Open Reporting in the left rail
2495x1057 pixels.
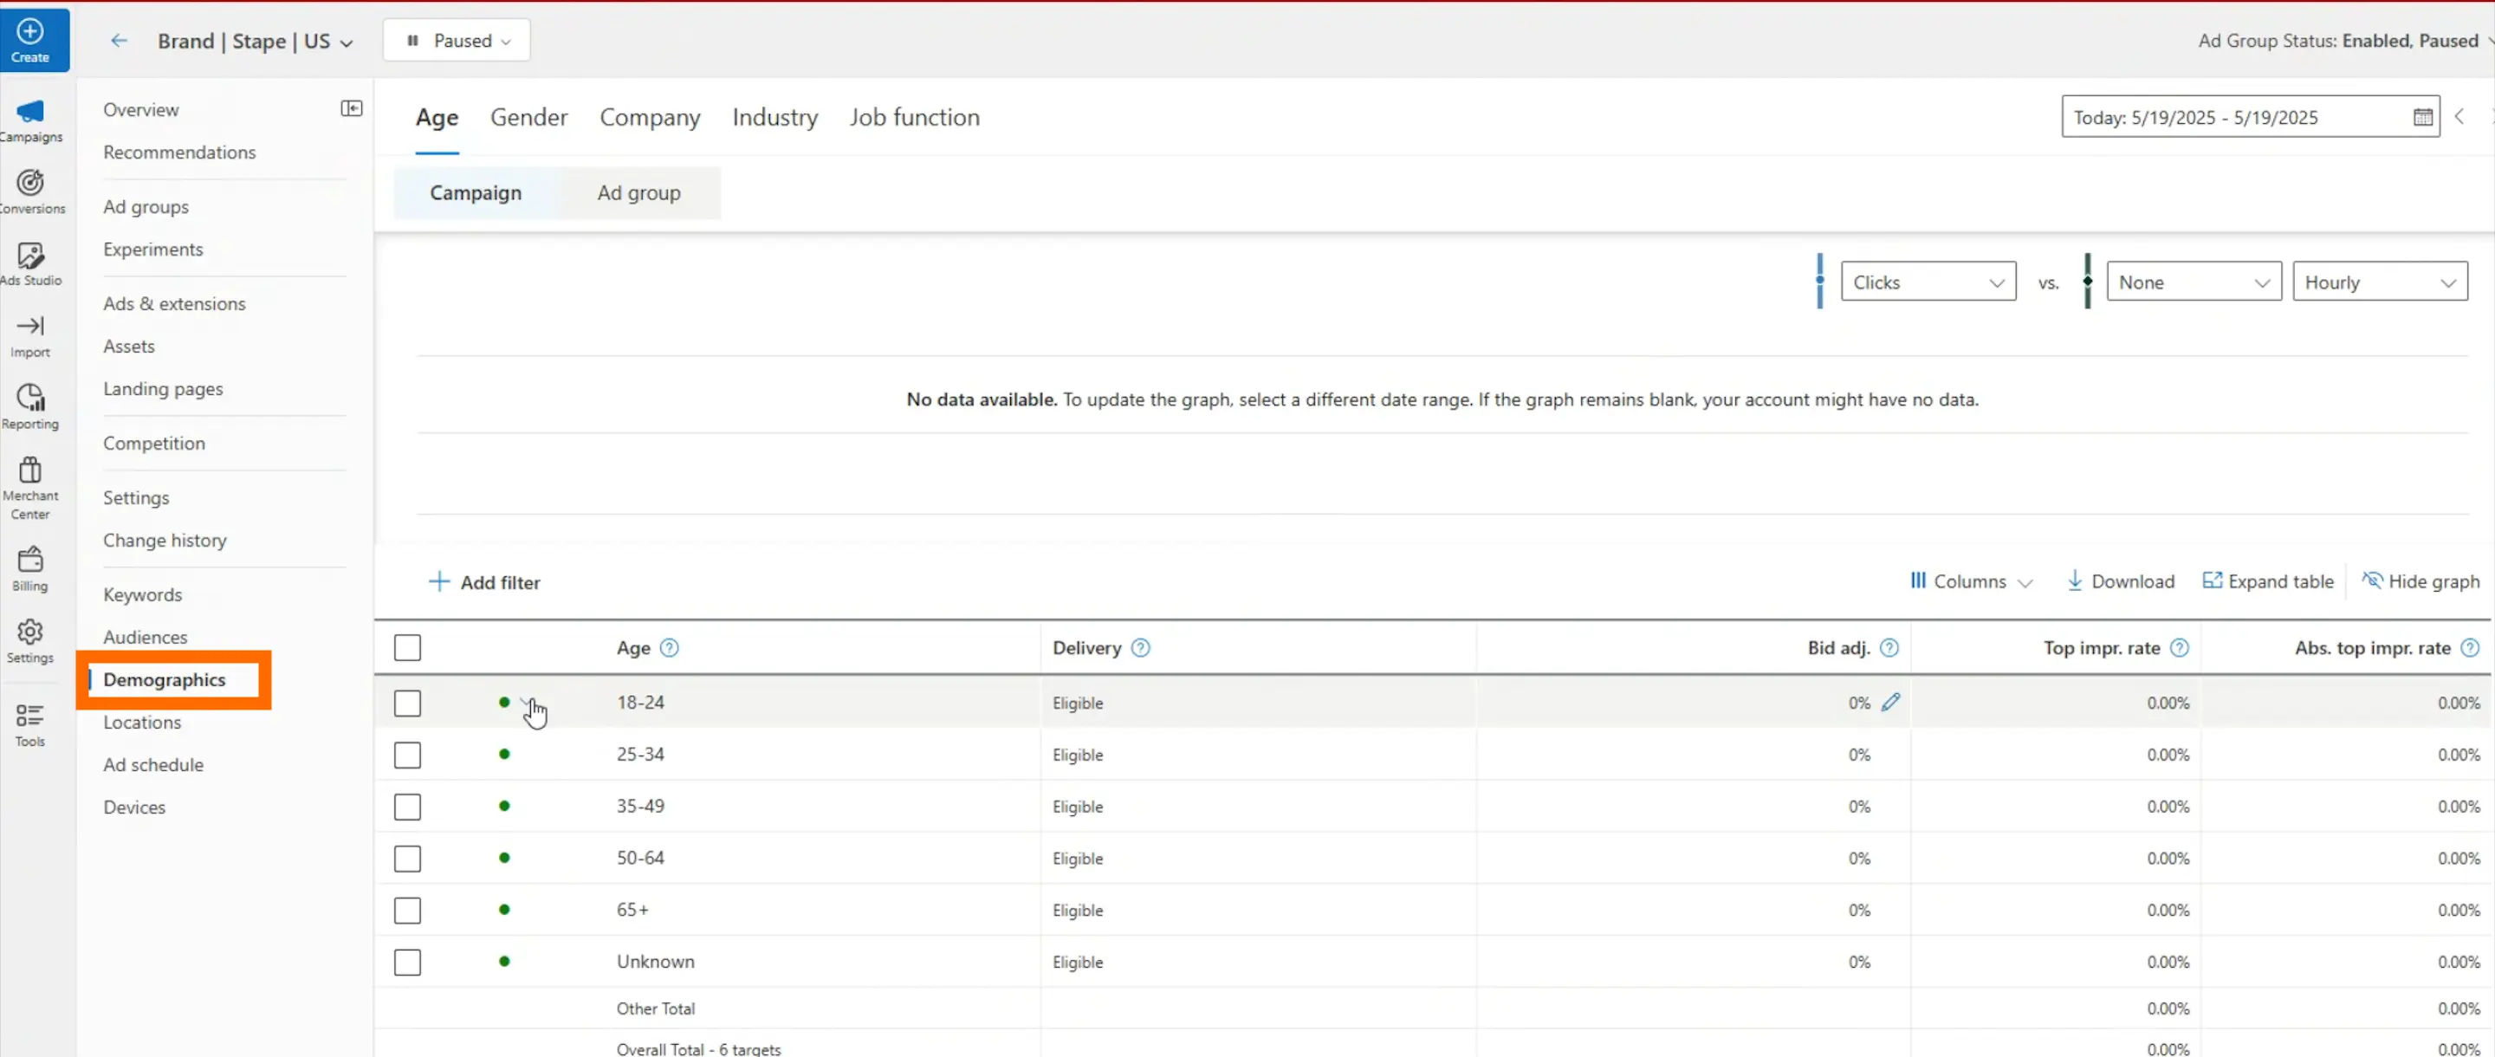30,408
